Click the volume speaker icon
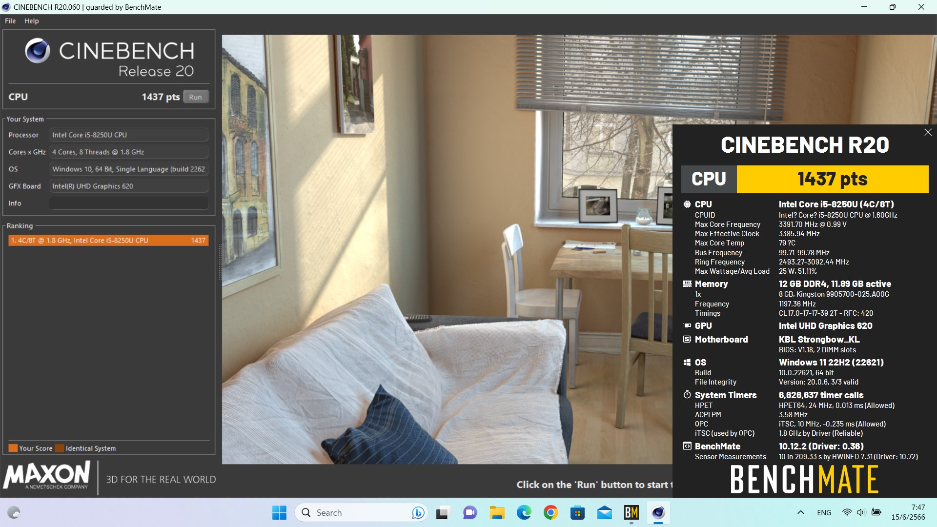 pos(861,512)
